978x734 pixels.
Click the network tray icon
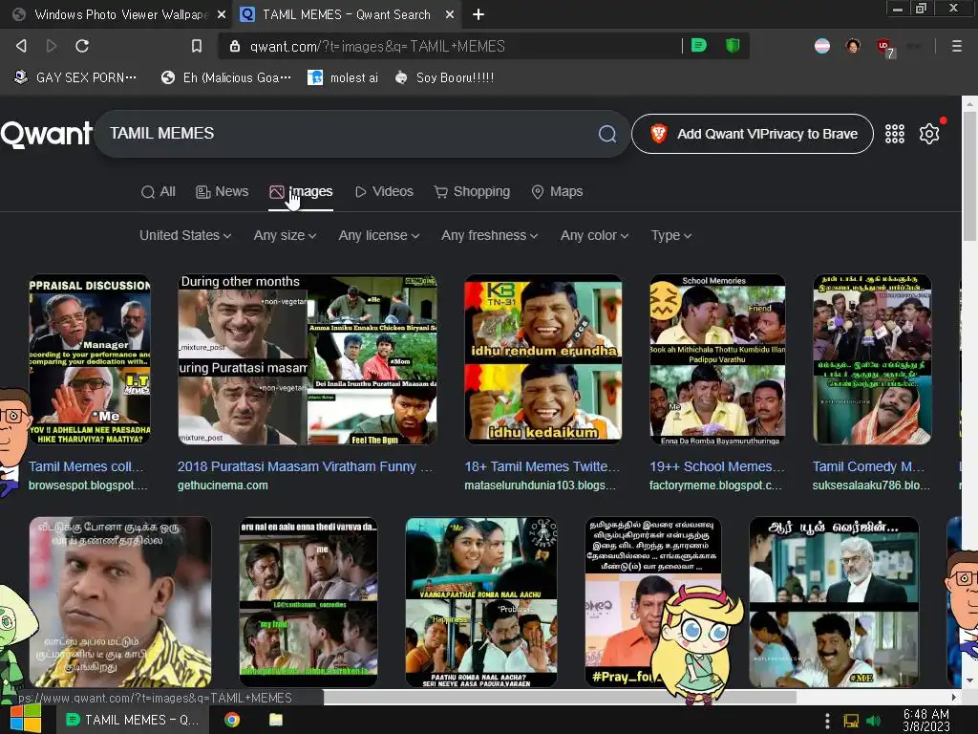point(851,721)
